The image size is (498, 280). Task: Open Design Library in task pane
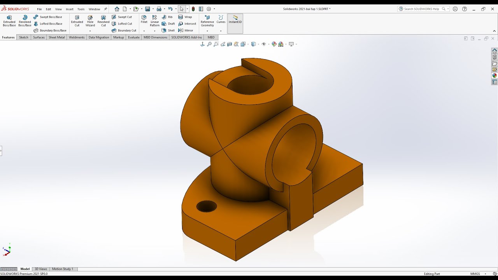[494, 57]
